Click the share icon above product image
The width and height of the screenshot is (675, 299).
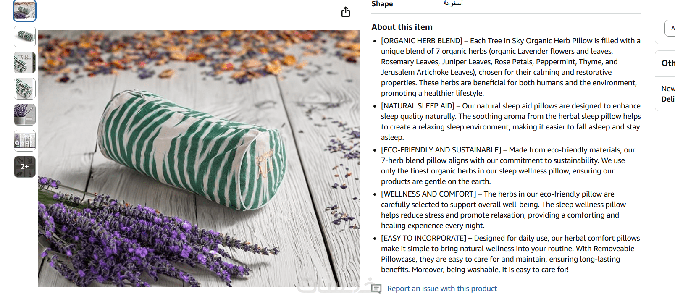pyautogui.click(x=345, y=12)
